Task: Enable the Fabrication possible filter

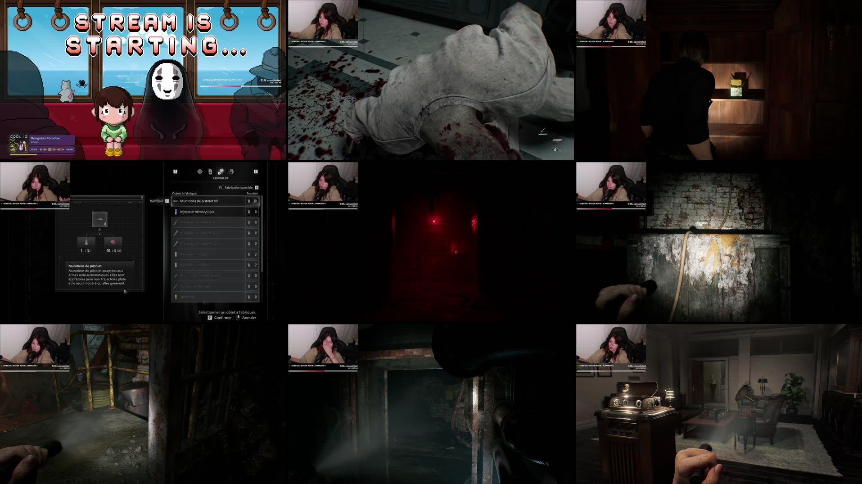Action: 239,187
